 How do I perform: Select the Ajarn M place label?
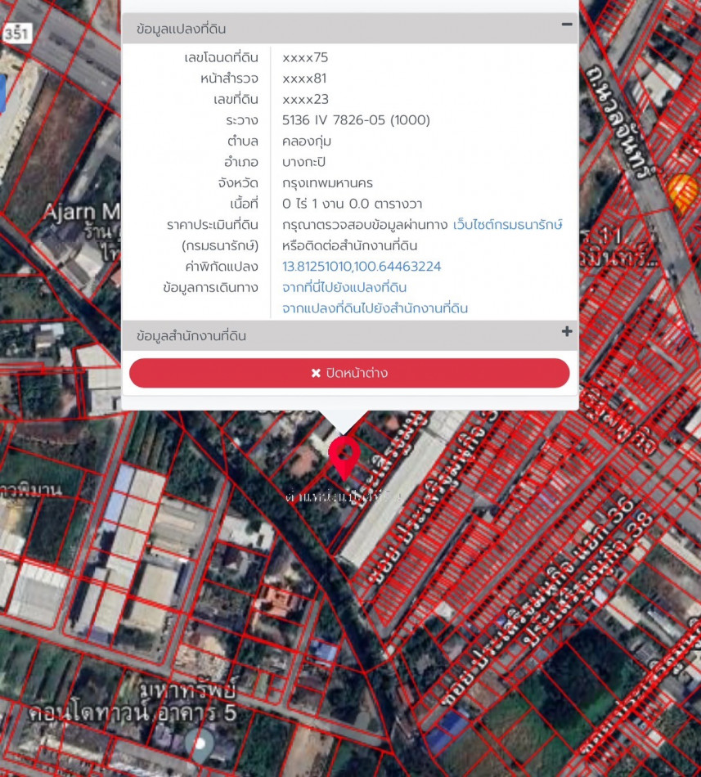pos(80,213)
